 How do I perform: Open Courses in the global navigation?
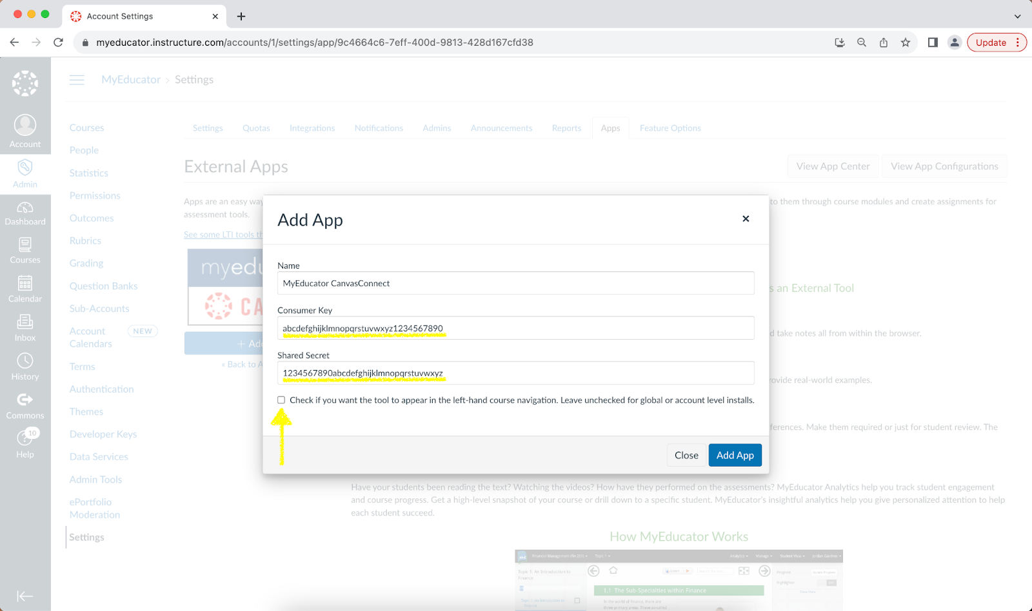(25, 251)
